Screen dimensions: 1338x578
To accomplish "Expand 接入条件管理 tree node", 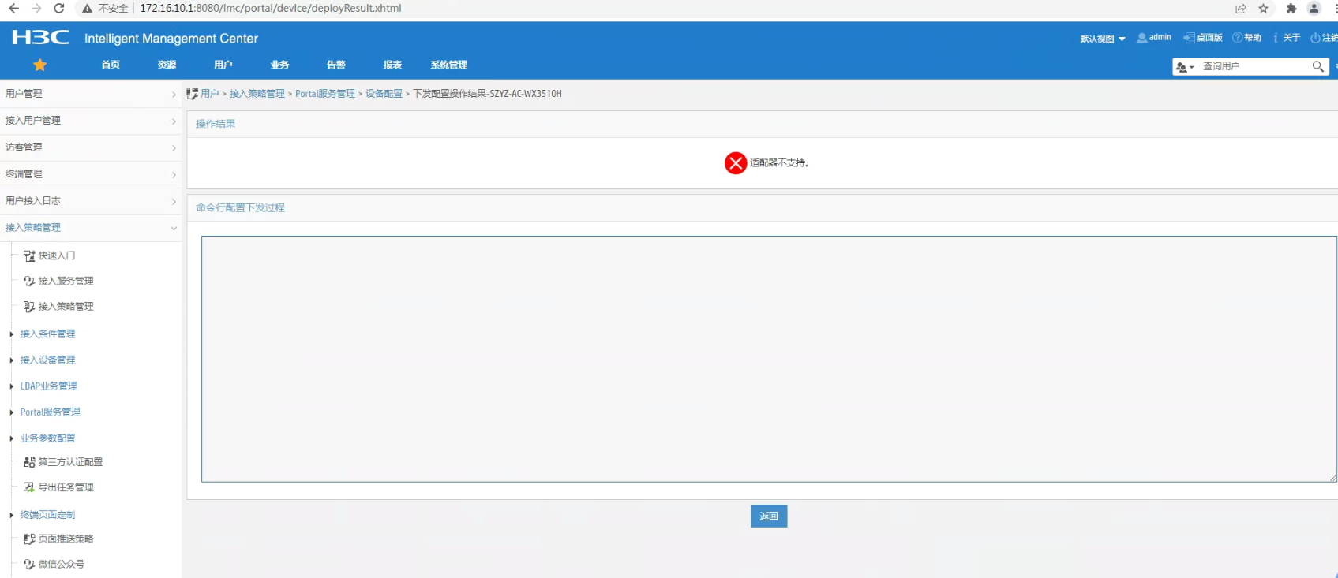I will (11, 334).
